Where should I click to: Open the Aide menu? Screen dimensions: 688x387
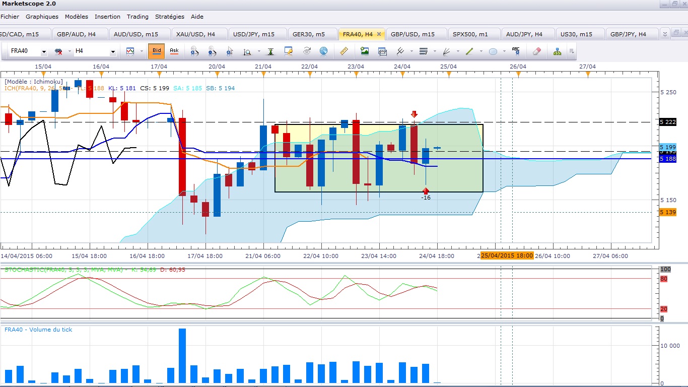point(197,17)
